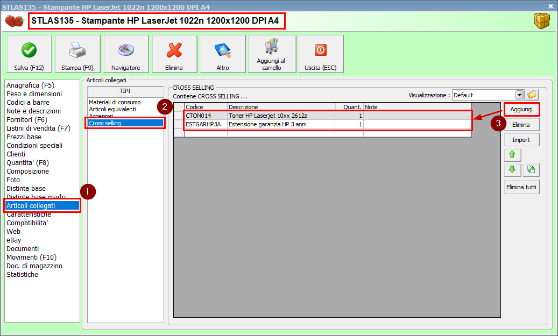Image resolution: width=558 pixels, height=336 pixels.
Task: Click the Elimina tutti button
Action: pos(521,187)
